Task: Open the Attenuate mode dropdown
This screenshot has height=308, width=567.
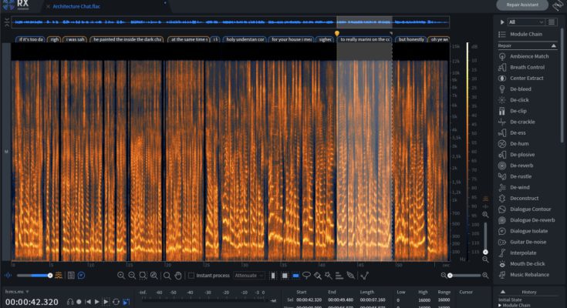Action: tap(249, 275)
